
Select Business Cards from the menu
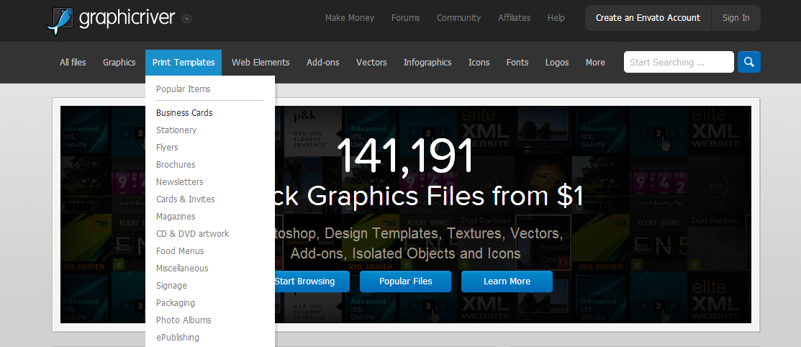(184, 113)
